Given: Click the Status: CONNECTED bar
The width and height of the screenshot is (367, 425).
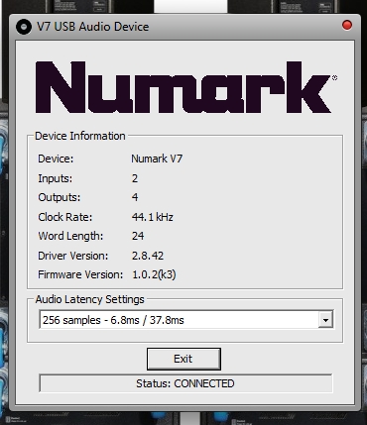Looking at the screenshot, I should click(x=185, y=383).
